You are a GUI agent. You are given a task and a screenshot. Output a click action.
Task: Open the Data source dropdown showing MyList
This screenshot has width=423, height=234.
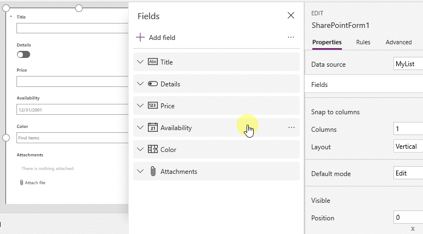pos(408,64)
